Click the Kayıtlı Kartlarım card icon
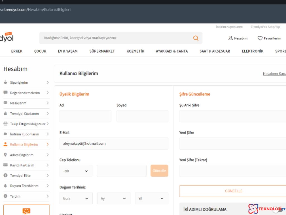Screen dimensions: 286x215 (x=5, y=165)
